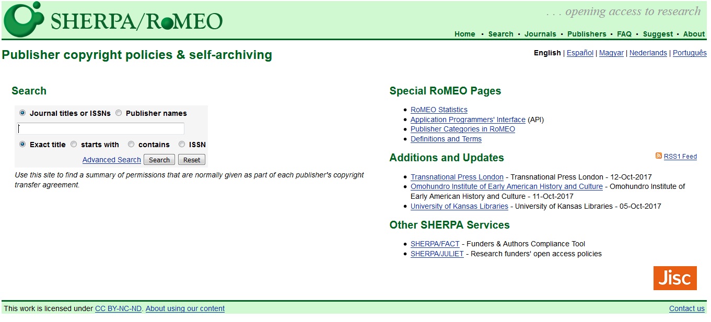Open Publishers in the top navigation
711x322 pixels.
tap(587, 34)
